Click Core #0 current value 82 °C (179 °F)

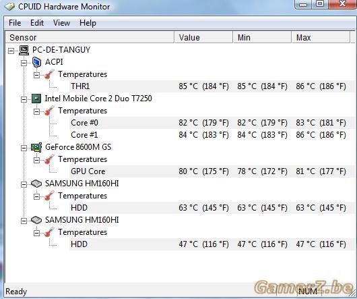point(203,123)
